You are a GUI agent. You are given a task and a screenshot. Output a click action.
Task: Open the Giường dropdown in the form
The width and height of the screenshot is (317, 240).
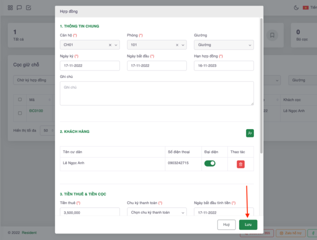pyautogui.click(x=223, y=45)
